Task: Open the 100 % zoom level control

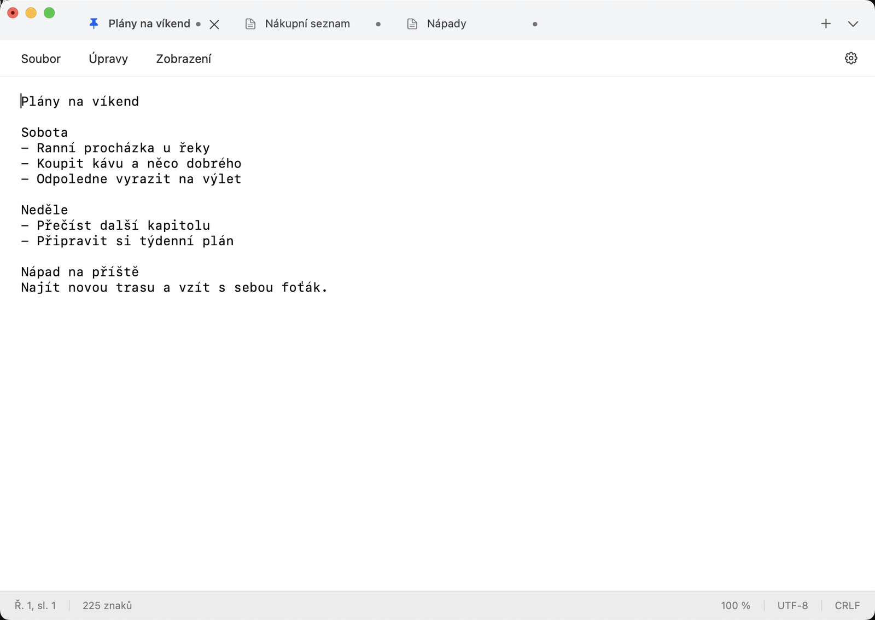Action: coord(736,605)
